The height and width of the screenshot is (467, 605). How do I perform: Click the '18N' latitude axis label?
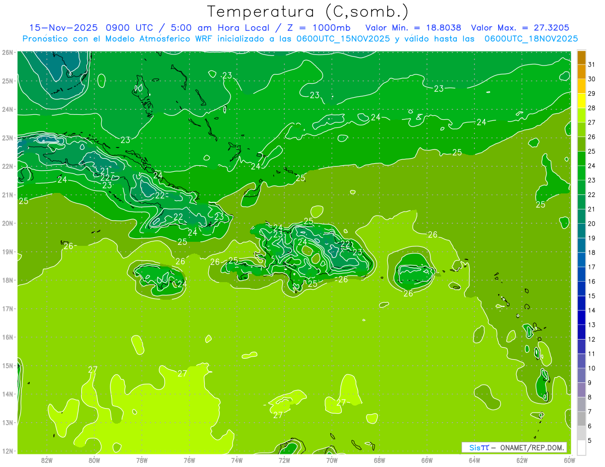[x=8, y=280]
